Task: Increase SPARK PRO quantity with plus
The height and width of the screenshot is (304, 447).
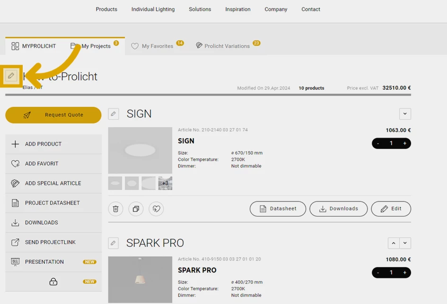Action: pos(404,273)
